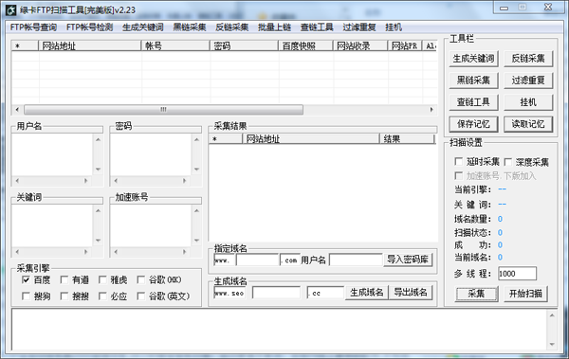The width and height of the screenshot is (569, 359).
Task: Click the top table scroll left arrow
Action: (17, 110)
